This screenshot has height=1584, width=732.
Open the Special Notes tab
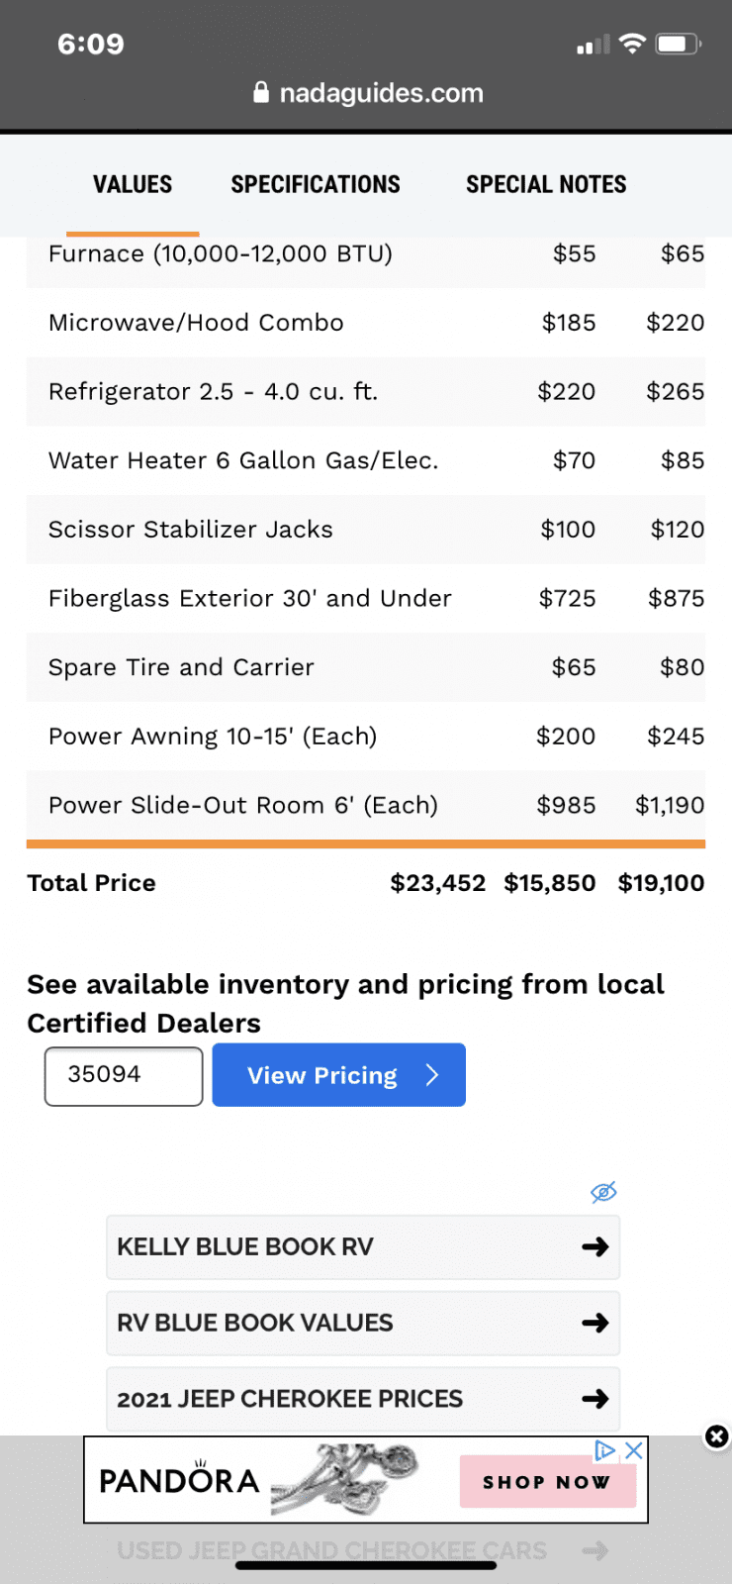pyautogui.click(x=546, y=185)
